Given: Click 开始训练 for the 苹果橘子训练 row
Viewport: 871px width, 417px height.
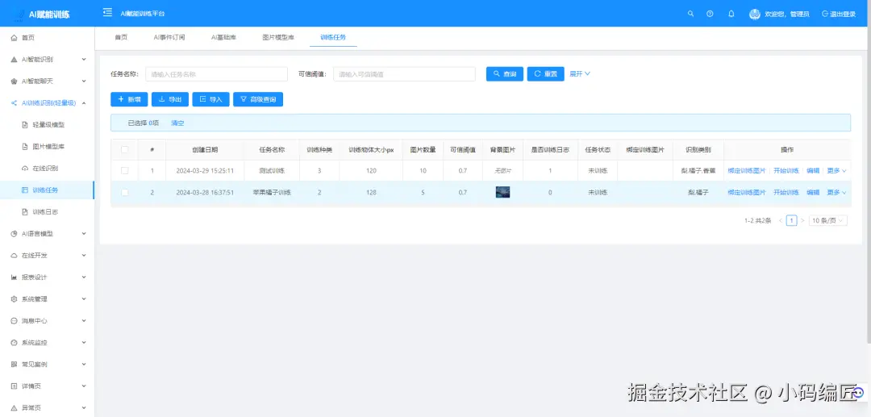Looking at the screenshot, I should [786, 193].
